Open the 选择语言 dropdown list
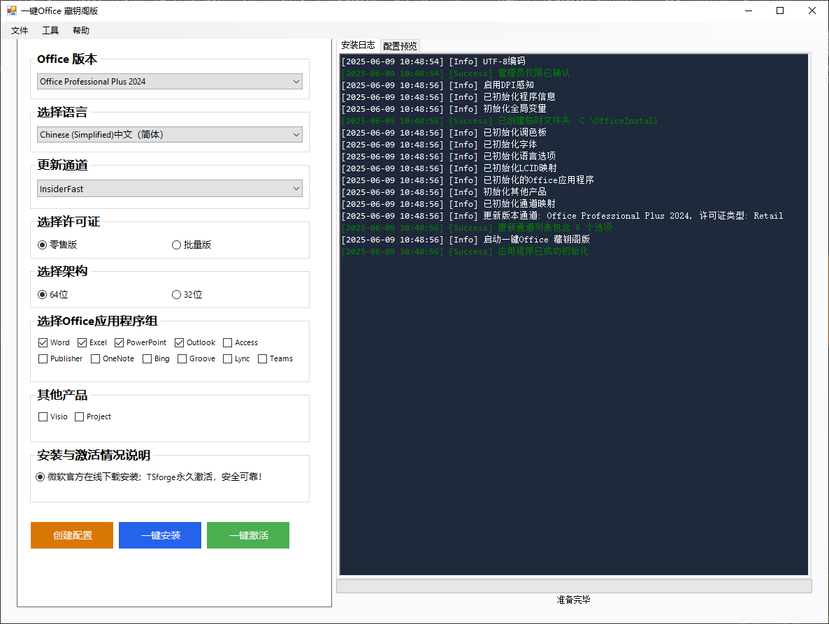 tap(169, 135)
